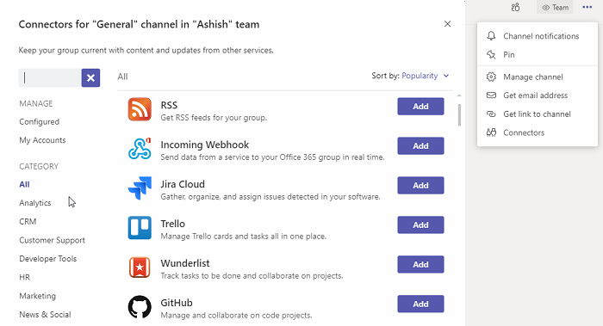603x326 pixels.
Task: Open My Accounts section
Action: (42, 140)
